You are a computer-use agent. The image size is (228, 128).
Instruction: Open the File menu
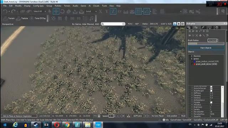5,6
